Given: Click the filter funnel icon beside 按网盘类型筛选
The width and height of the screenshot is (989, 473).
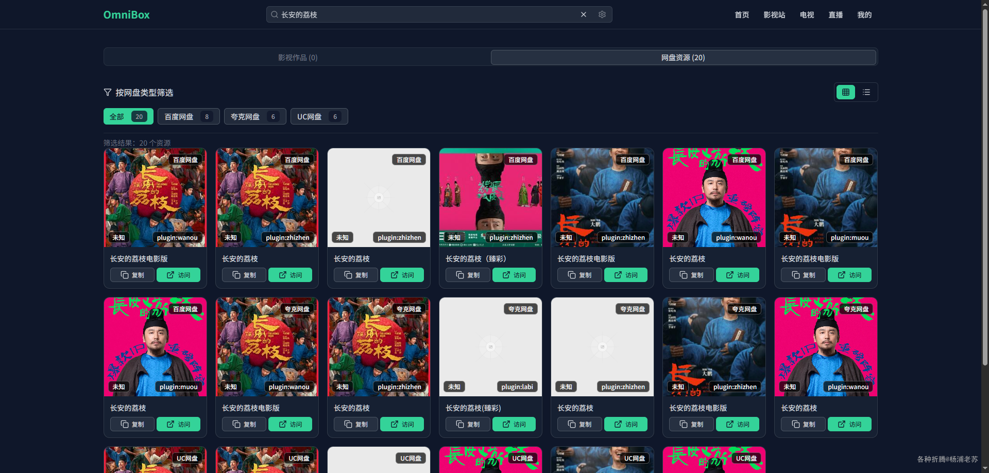Looking at the screenshot, I should 108,92.
